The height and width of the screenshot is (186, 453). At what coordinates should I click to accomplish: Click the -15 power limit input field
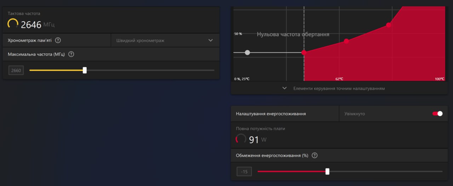coord(244,172)
